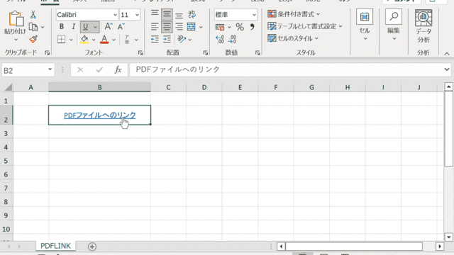Cut selection with scissors icon
This screenshot has height=255, width=454.
tap(33, 15)
